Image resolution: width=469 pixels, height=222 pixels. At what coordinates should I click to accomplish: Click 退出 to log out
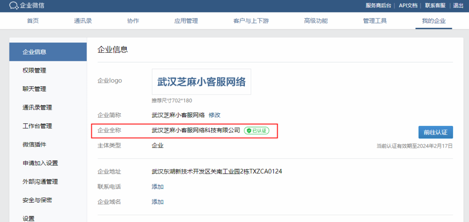point(458,5)
